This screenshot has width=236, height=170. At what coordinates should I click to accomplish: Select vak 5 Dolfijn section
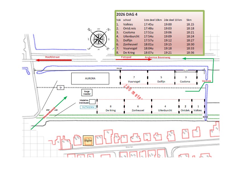(161, 79)
